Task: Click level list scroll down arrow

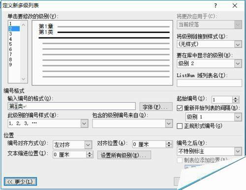Action: coord(24,79)
